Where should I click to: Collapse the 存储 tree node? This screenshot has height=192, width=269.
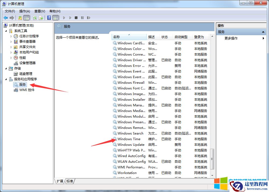click(x=6, y=68)
